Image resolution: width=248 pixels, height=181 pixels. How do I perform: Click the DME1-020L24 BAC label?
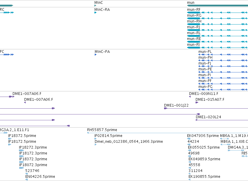(208, 117)
